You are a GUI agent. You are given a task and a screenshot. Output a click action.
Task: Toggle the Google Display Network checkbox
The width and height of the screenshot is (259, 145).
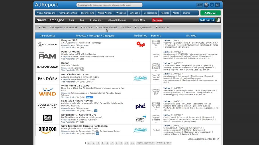point(50,27)
